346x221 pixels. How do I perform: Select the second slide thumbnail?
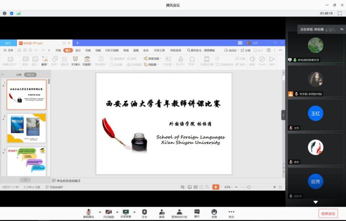coord(26,128)
